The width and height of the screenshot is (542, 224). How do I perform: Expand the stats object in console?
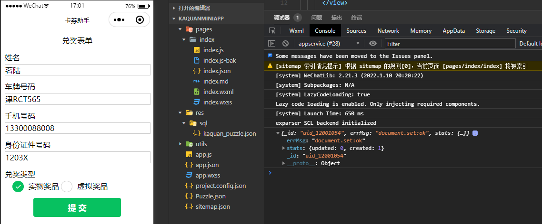pos(284,149)
